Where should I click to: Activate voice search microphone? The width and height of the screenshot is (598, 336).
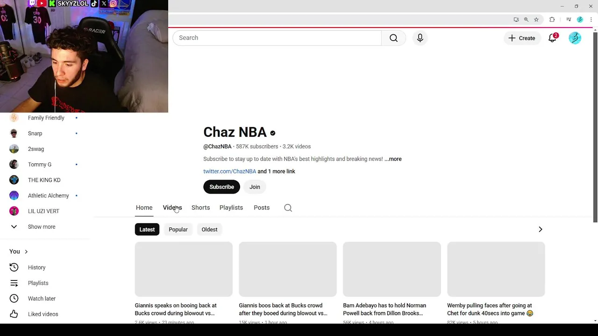coord(420,38)
